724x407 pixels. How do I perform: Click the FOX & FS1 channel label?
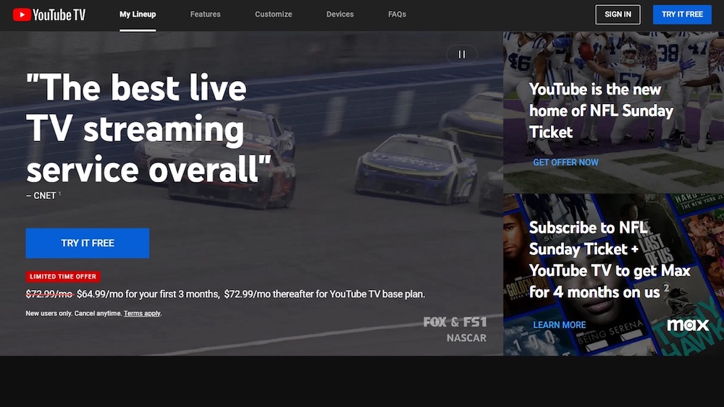pyautogui.click(x=455, y=322)
